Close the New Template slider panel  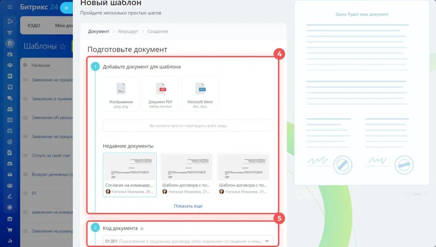point(67,8)
